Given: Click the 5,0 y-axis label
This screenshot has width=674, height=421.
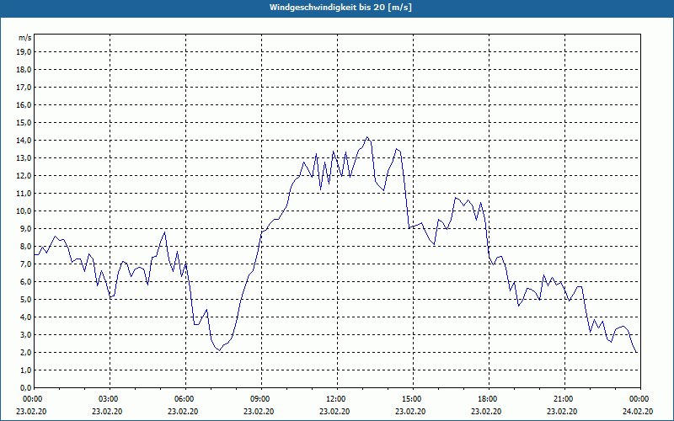Looking at the screenshot, I should pyautogui.click(x=26, y=300).
